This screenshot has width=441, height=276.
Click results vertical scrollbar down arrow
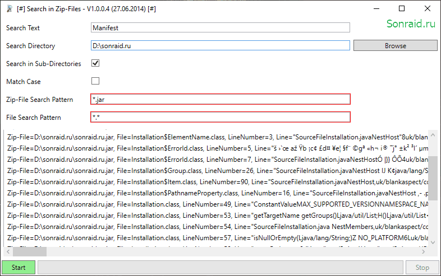(x=433, y=242)
